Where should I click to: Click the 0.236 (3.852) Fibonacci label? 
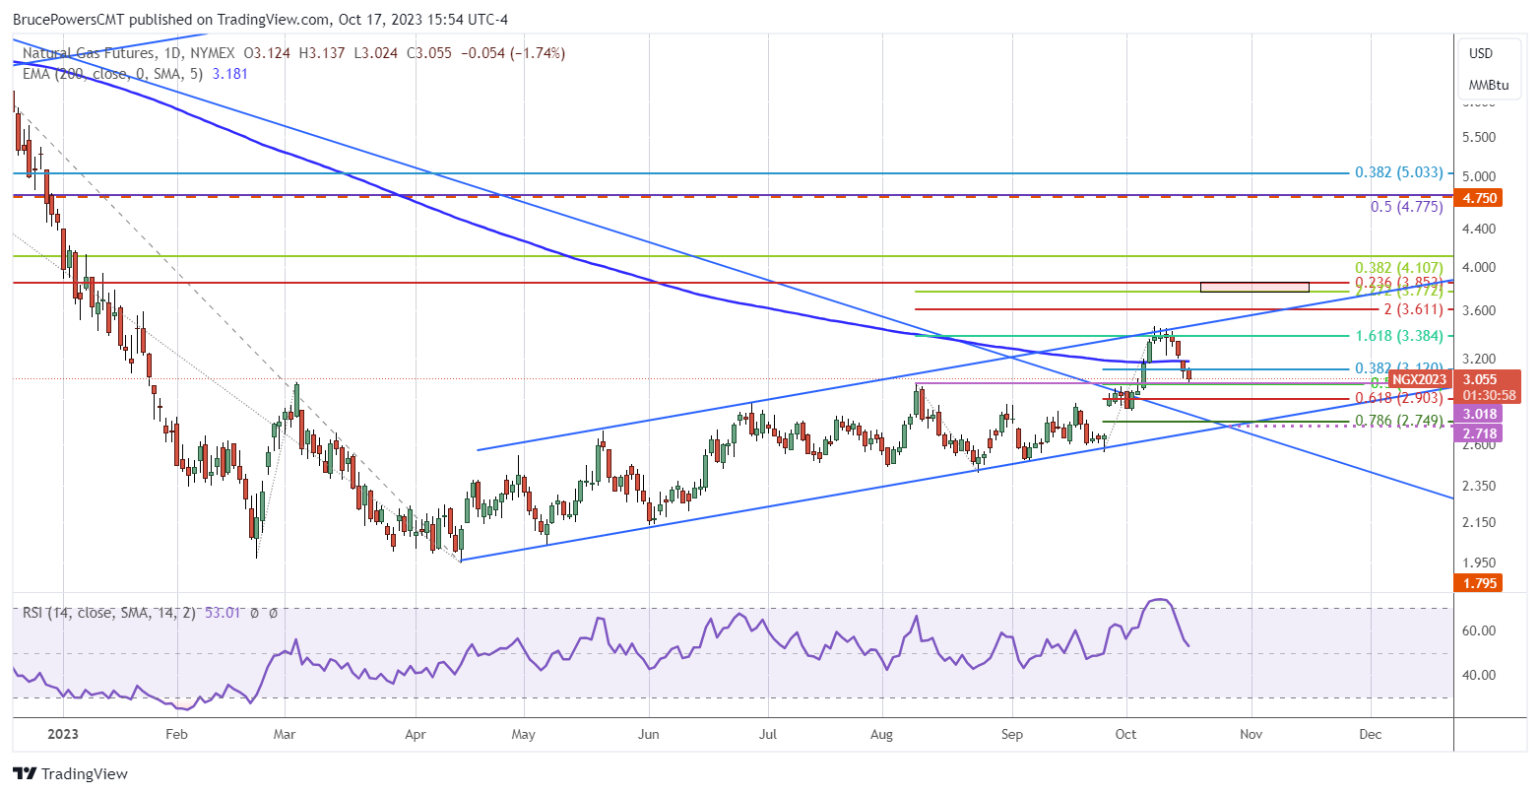coord(1399,283)
